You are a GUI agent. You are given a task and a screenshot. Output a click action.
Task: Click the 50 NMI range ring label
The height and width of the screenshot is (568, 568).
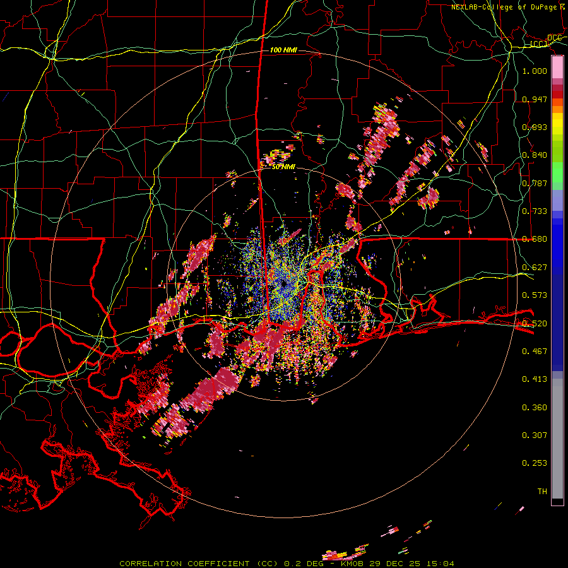tap(283, 167)
